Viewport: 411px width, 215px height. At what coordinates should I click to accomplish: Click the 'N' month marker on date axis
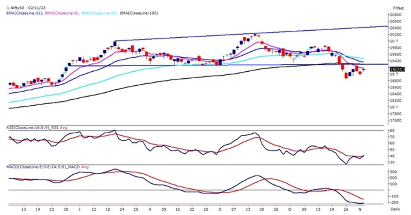click(x=360, y=209)
